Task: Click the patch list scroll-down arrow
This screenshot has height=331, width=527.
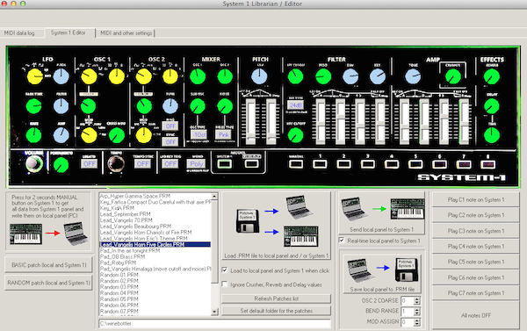Action: (x=214, y=312)
